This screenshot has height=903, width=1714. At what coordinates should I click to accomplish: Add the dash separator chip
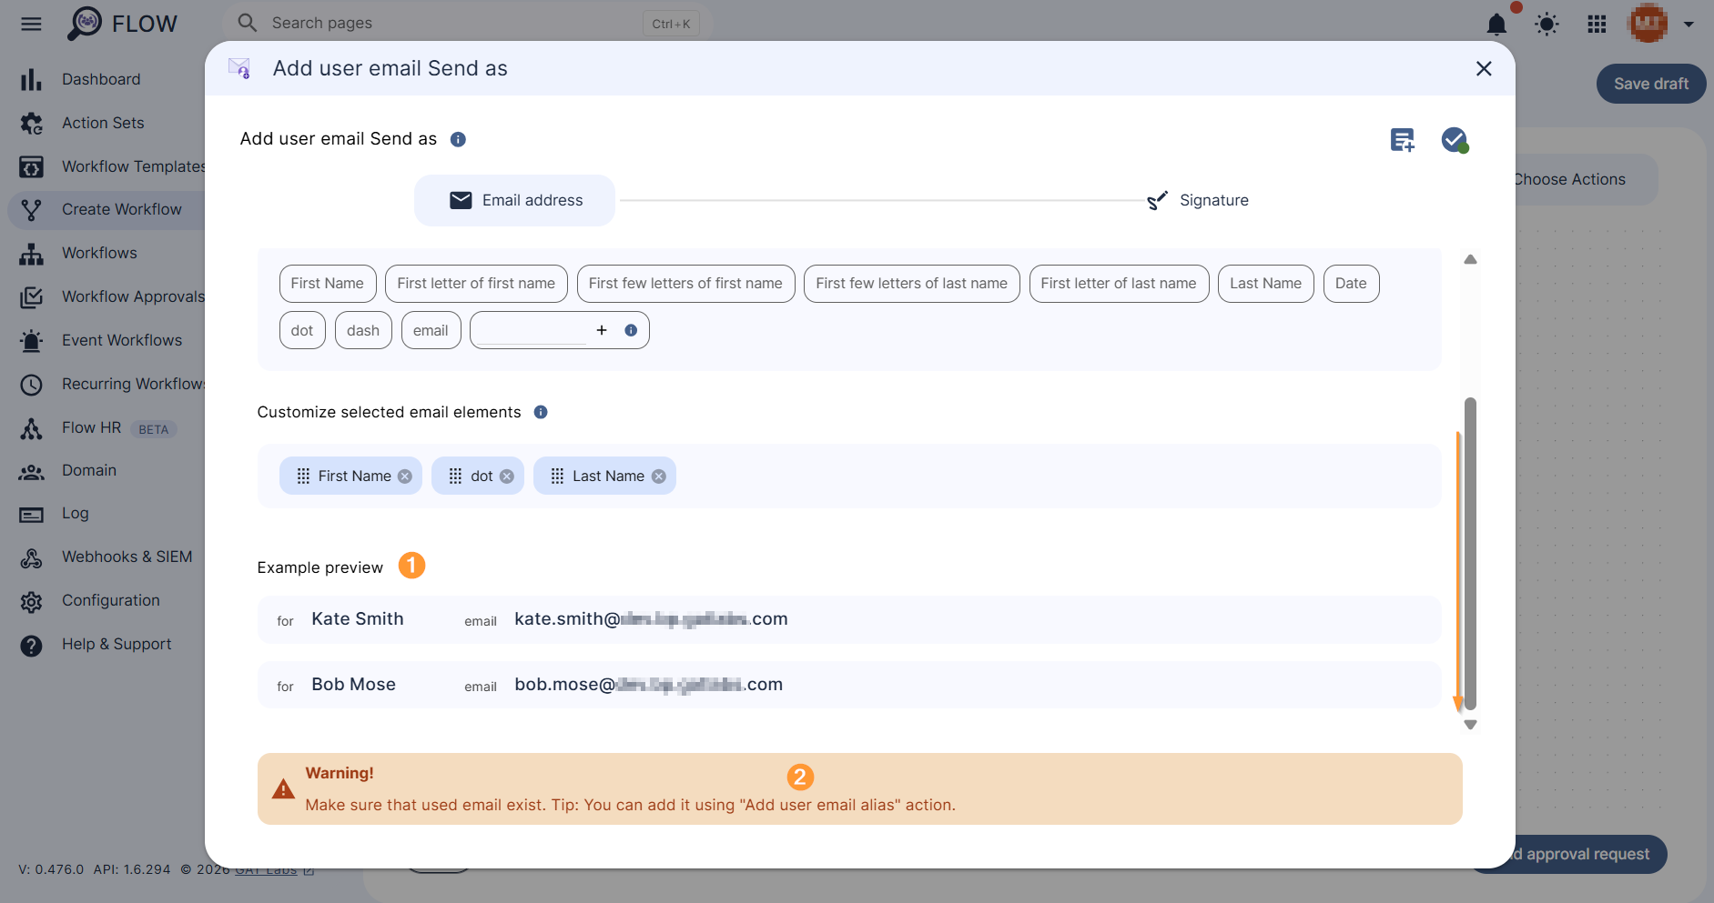pyautogui.click(x=363, y=331)
